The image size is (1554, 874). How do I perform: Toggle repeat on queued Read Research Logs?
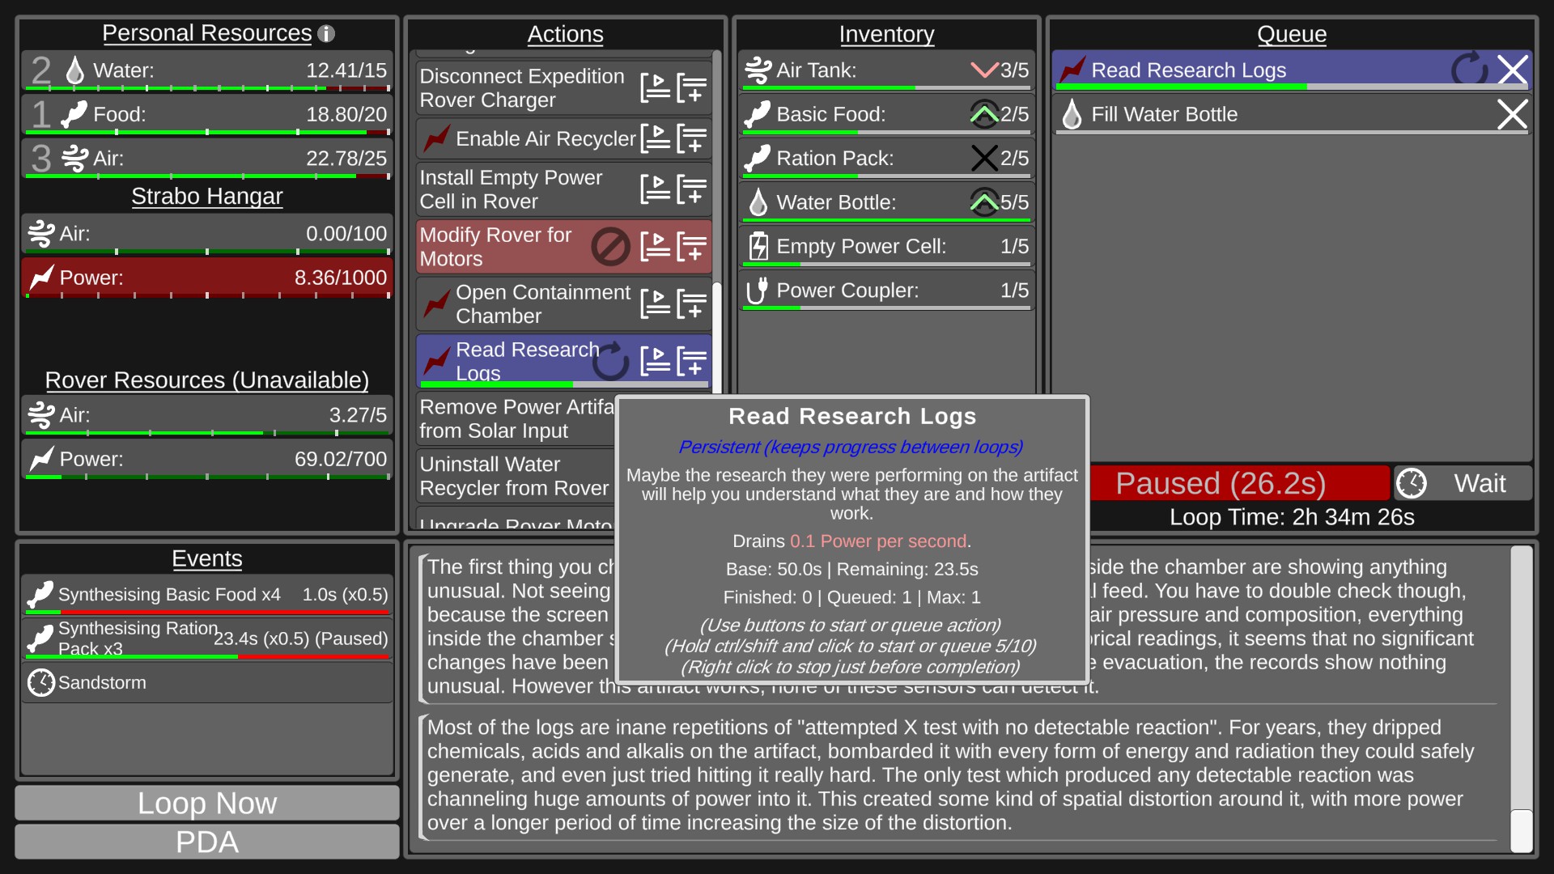pyautogui.click(x=1468, y=70)
